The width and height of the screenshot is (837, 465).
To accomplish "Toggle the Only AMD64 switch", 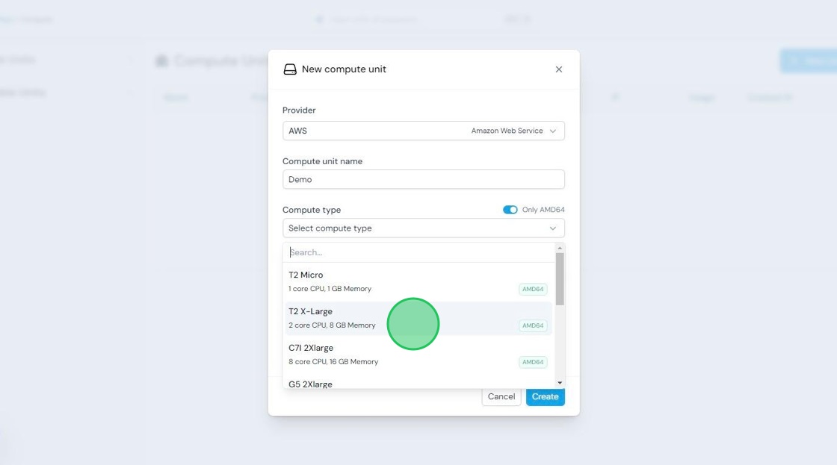I will [x=510, y=210].
